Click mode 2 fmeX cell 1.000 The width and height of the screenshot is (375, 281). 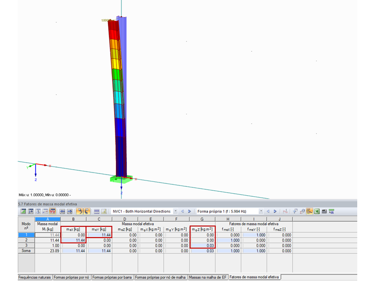(x=228, y=240)
